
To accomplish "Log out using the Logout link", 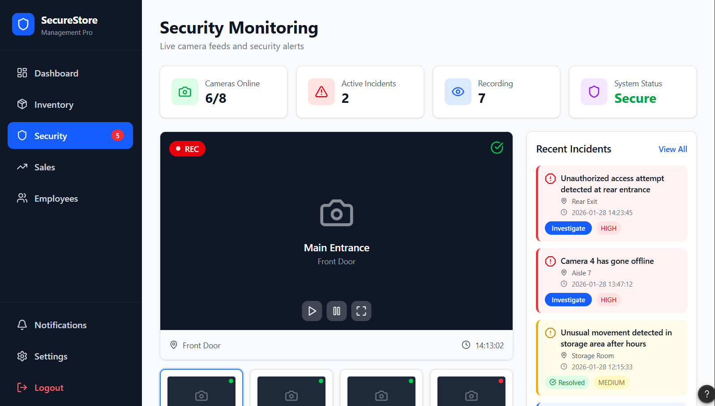I will tap(70, 388).
